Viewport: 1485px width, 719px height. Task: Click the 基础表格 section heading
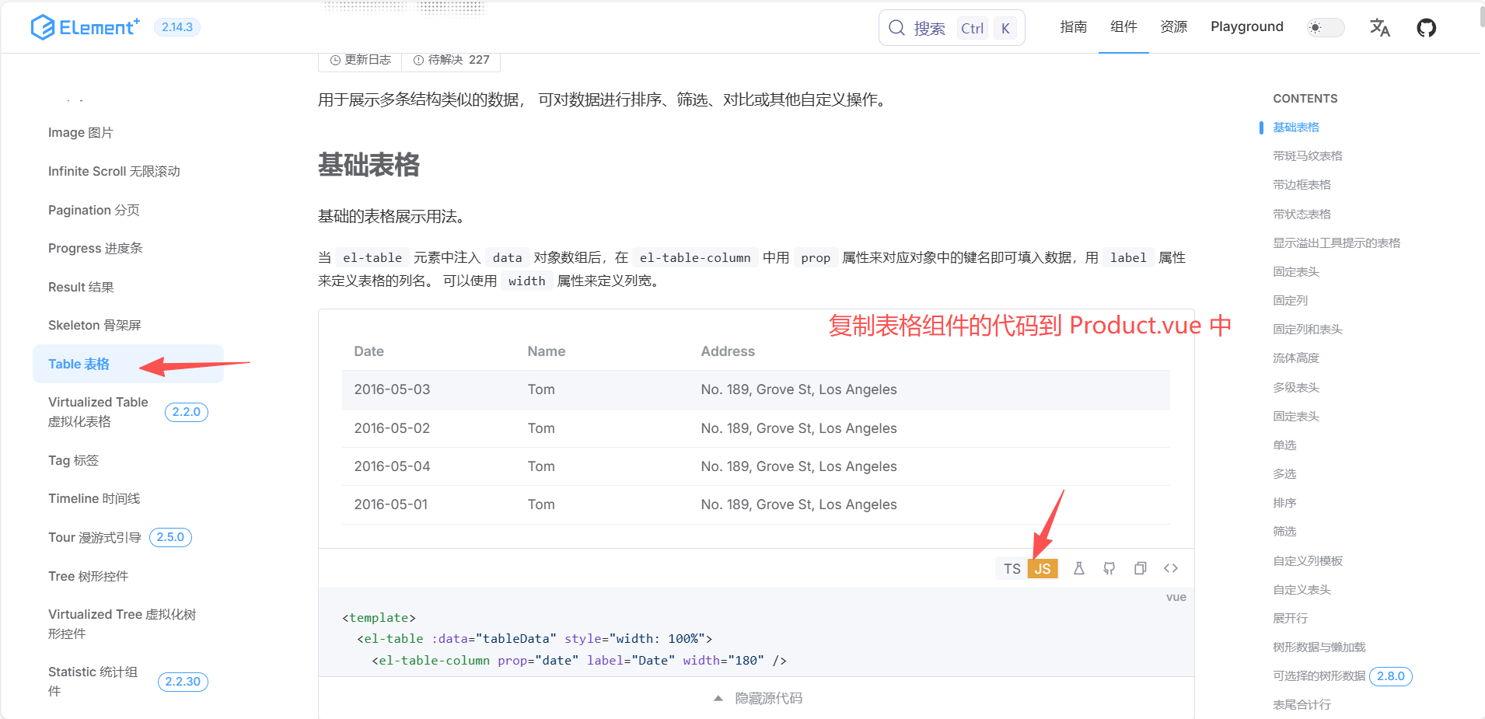click(x=369, y=165)
